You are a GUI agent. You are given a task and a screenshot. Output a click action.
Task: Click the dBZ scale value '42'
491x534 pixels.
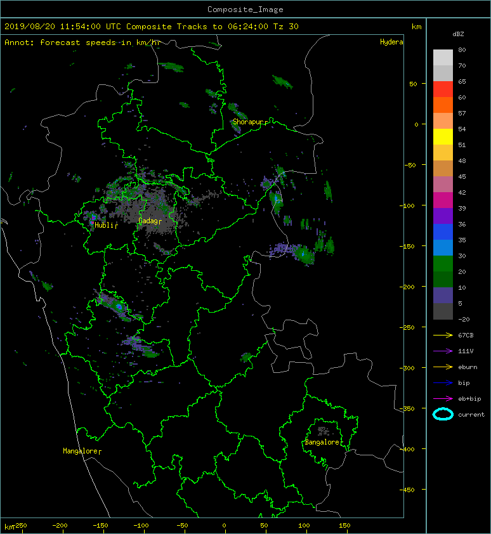462,192
